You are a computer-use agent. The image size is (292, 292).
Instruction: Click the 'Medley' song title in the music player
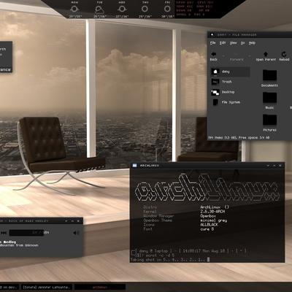tap(10, 242)
